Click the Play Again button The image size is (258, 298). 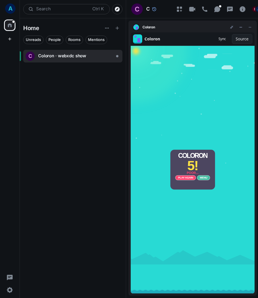pyautogui.click(x=185, y=178)
